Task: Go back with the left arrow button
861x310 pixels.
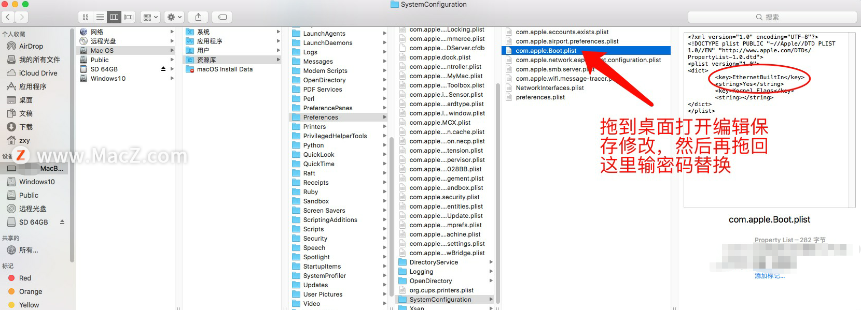Action: click(8, 17)
